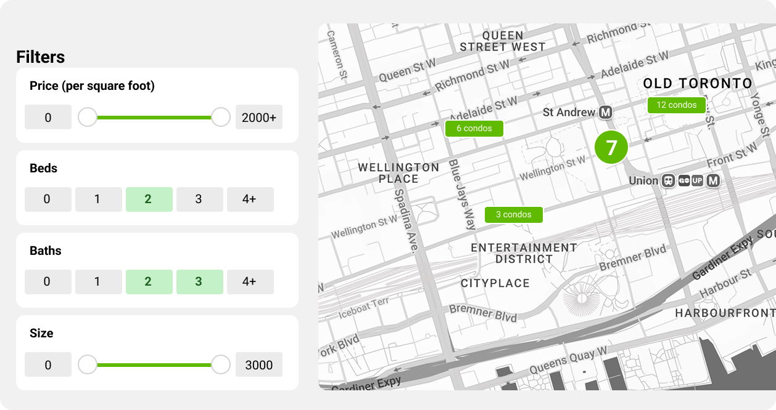Click the Size slider's minimum handle
The width and height of the screenshot is (776, 410).
[88, 364]
